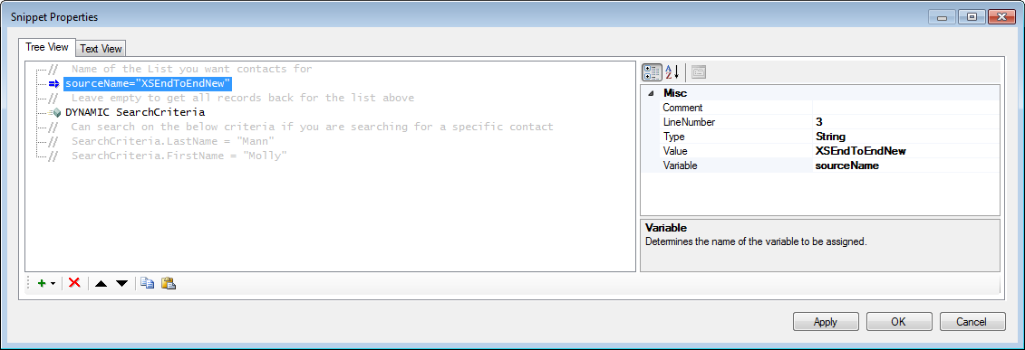
Task: Click the red X Delete icon
Action: 74,283
